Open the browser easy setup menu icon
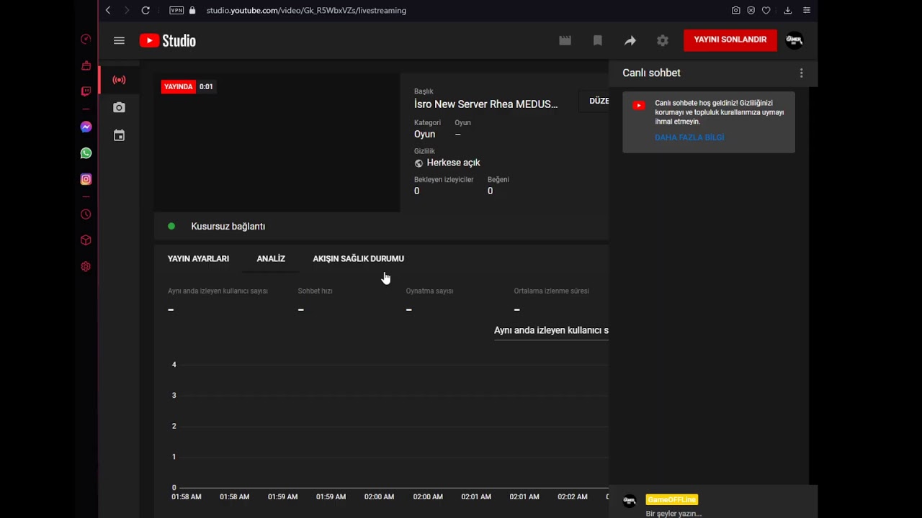 click(807, 10)
